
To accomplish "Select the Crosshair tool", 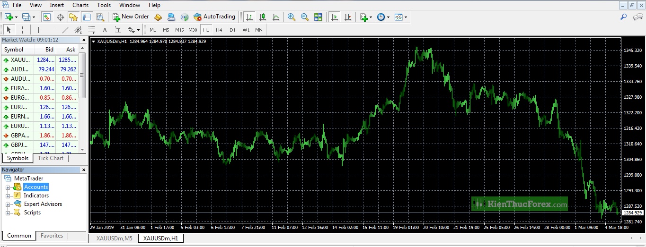I will tap(22, 30).
